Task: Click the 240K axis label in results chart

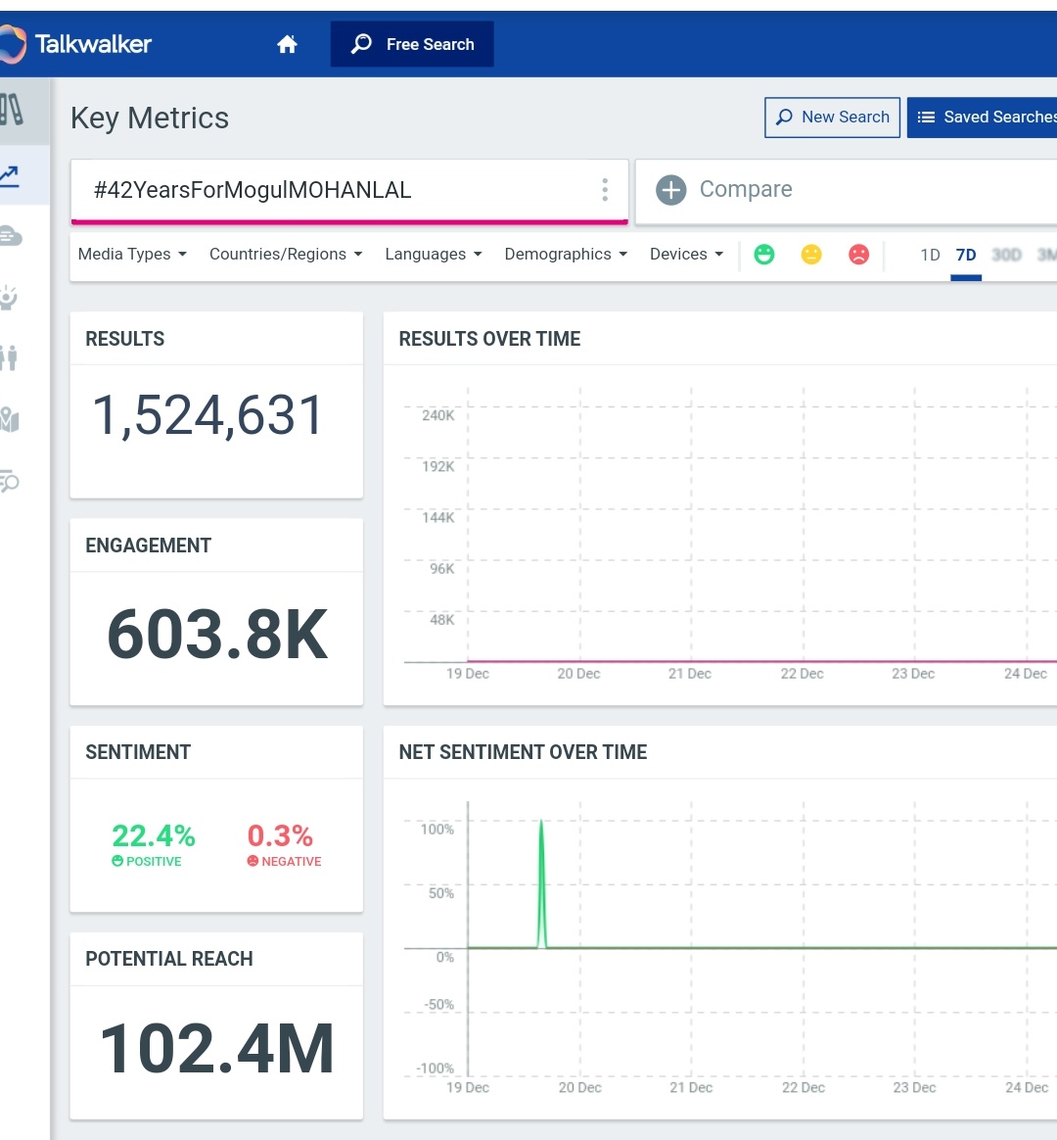Action: [438, 415]
